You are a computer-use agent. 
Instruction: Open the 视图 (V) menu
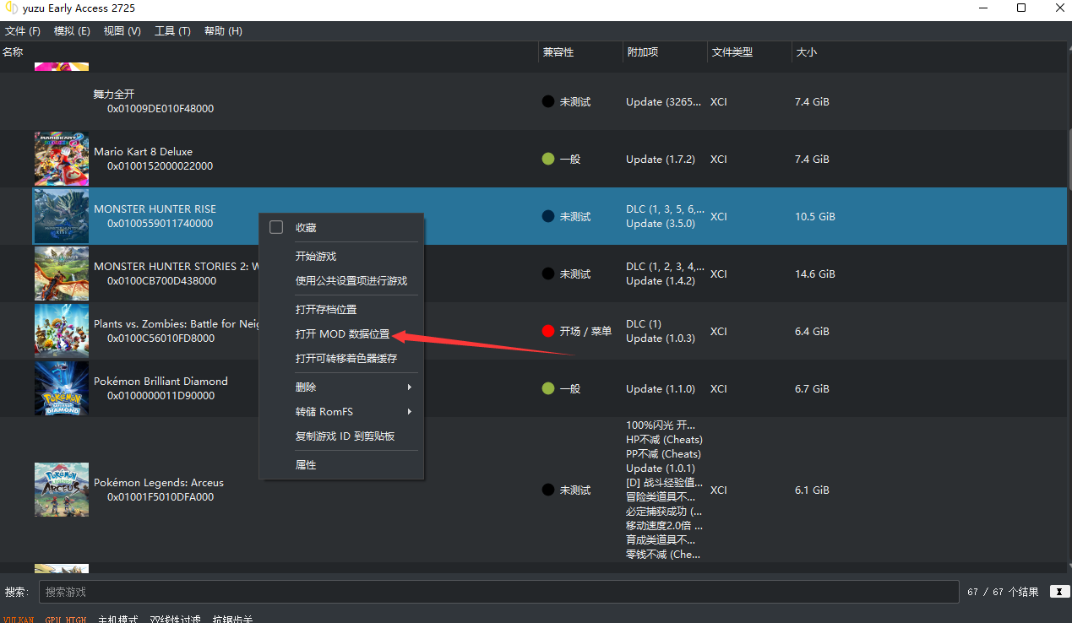click(122, 30)
